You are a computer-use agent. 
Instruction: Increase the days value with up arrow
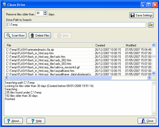45,12
